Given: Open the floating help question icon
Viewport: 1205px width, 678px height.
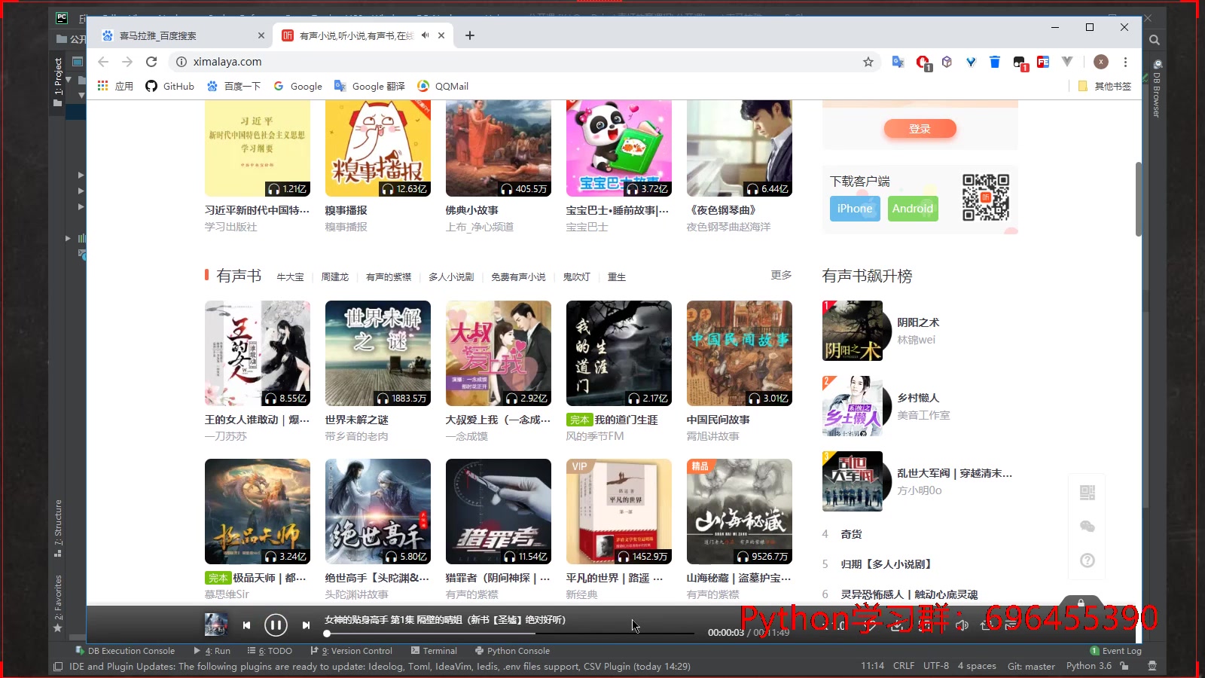Looking at the screenshot, I should [x=1087, y=560].
